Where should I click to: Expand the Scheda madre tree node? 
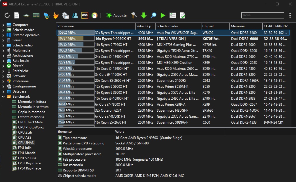pos(3,30)
